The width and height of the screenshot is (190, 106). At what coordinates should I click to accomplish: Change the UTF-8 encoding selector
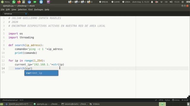click(x=161, y=100)
